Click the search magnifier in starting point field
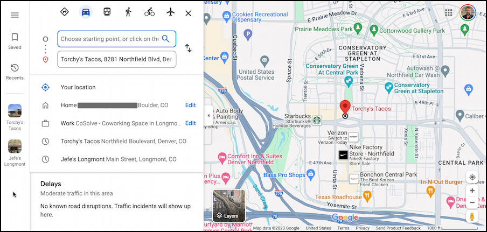 (166, 39)
